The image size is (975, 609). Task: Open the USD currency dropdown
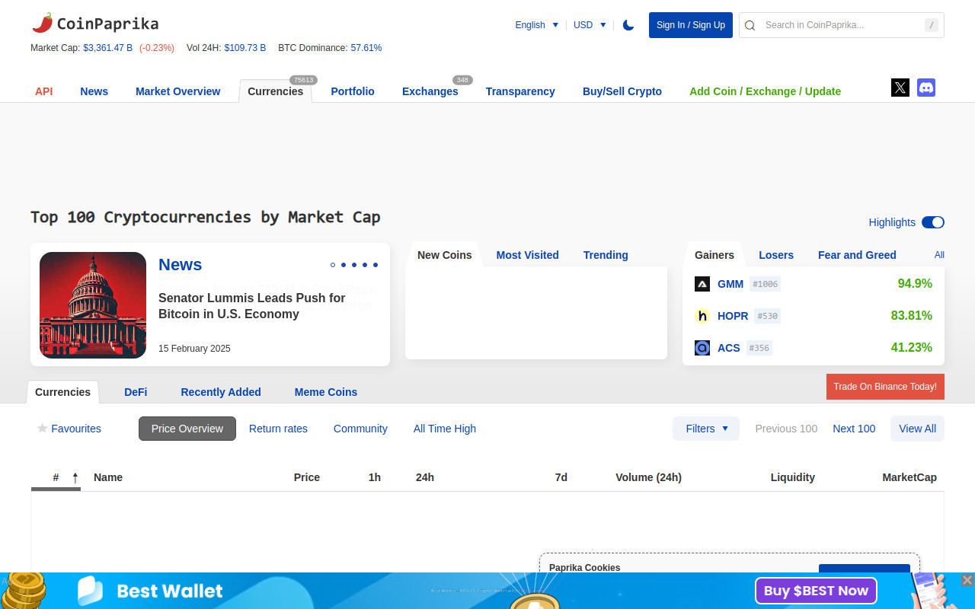click(x=590, y=25)
